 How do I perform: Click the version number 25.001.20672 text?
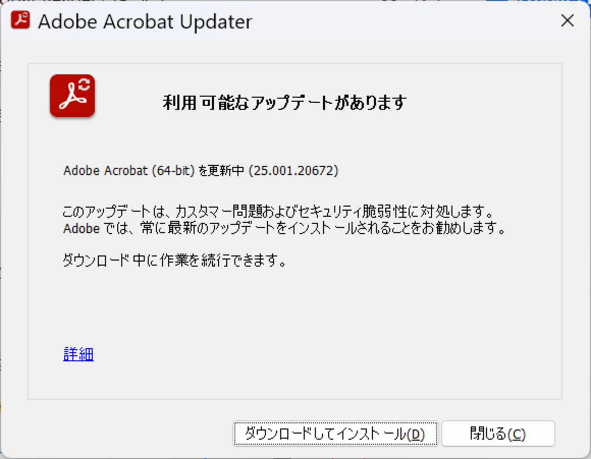coord(293,171)
